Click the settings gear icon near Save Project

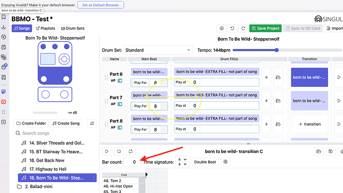coord(222,28)
